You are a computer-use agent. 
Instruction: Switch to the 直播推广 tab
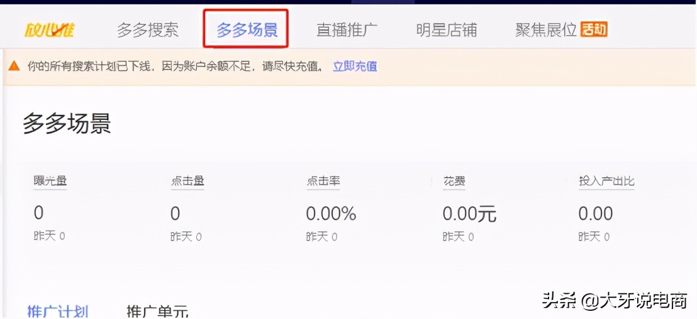tap(347, 30)
